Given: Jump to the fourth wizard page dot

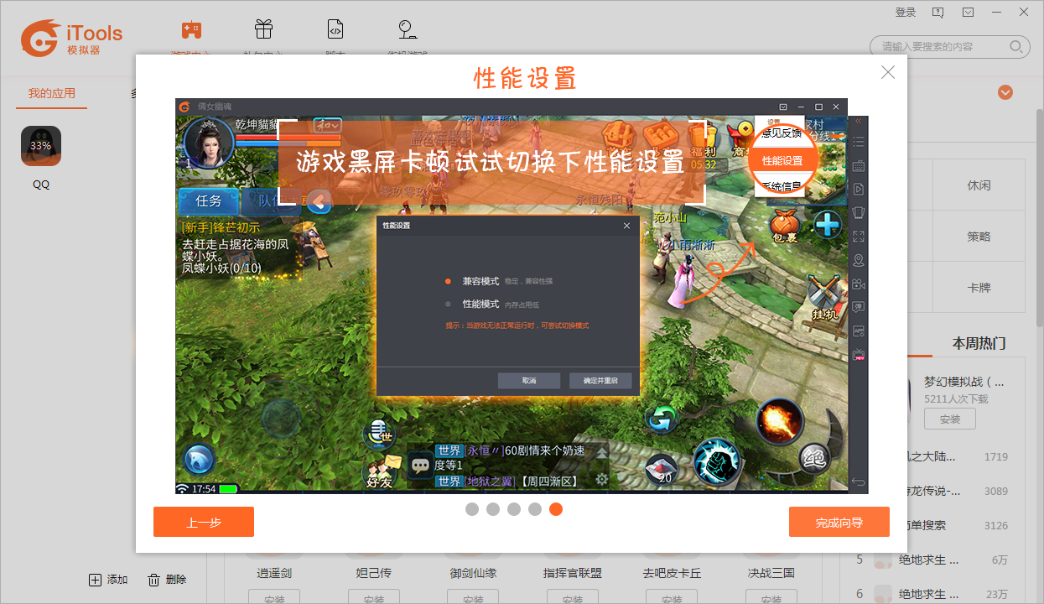Looking at the screenshot, I should (535, 509).
